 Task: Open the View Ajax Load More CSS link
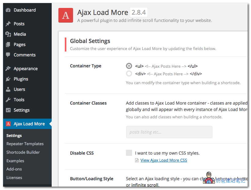[x=164, y=160]
